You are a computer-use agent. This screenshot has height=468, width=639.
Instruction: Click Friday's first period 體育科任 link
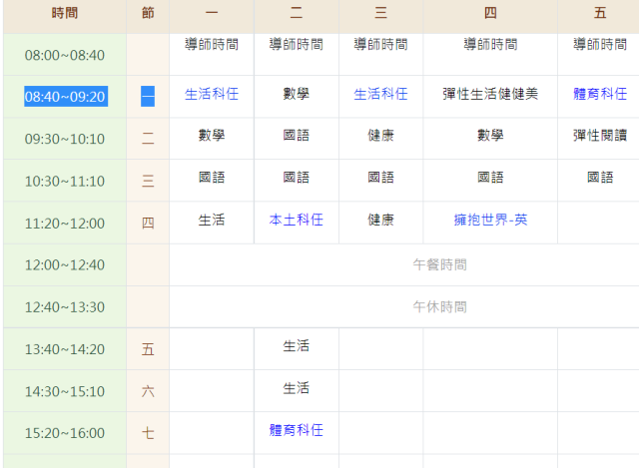point(600,94)
